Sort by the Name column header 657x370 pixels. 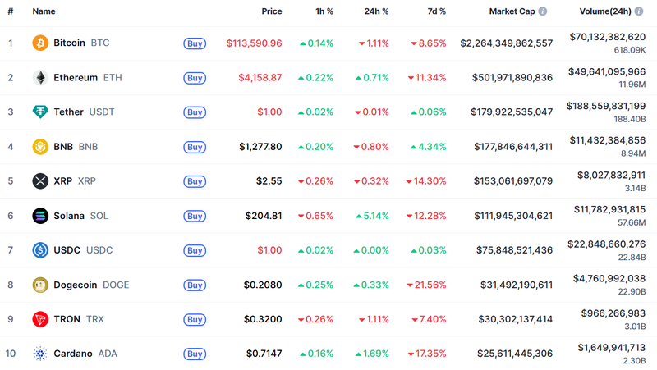[x=44, y=11]
